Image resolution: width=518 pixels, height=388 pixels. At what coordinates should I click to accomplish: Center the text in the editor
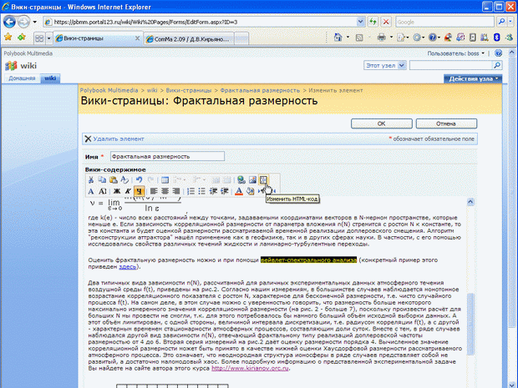165,191
